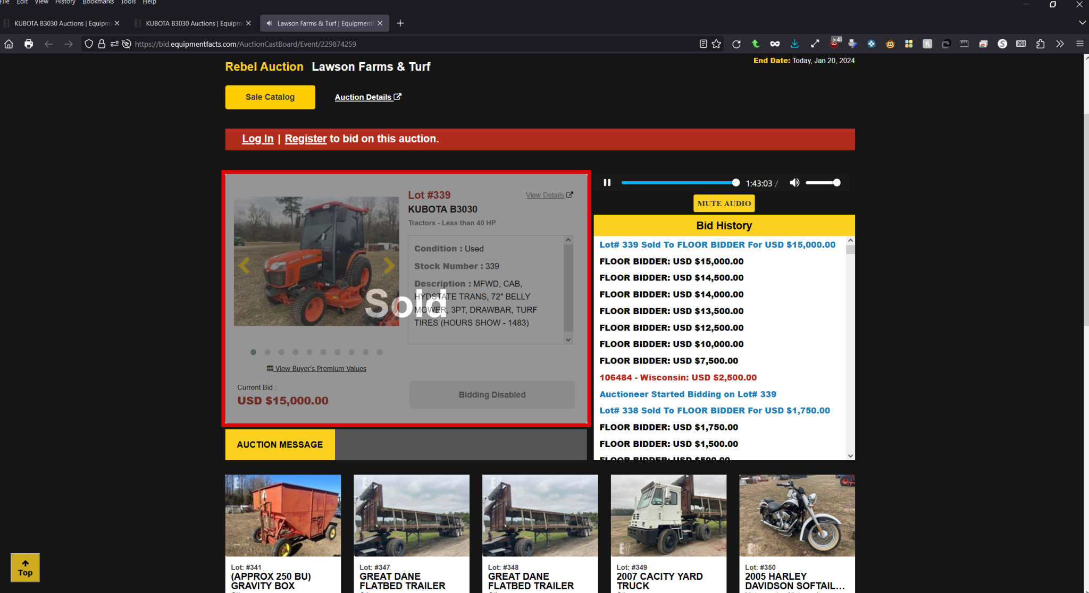Open the Help menu
The width and height of the screenshot is (1089, 593).
point(149,2)
